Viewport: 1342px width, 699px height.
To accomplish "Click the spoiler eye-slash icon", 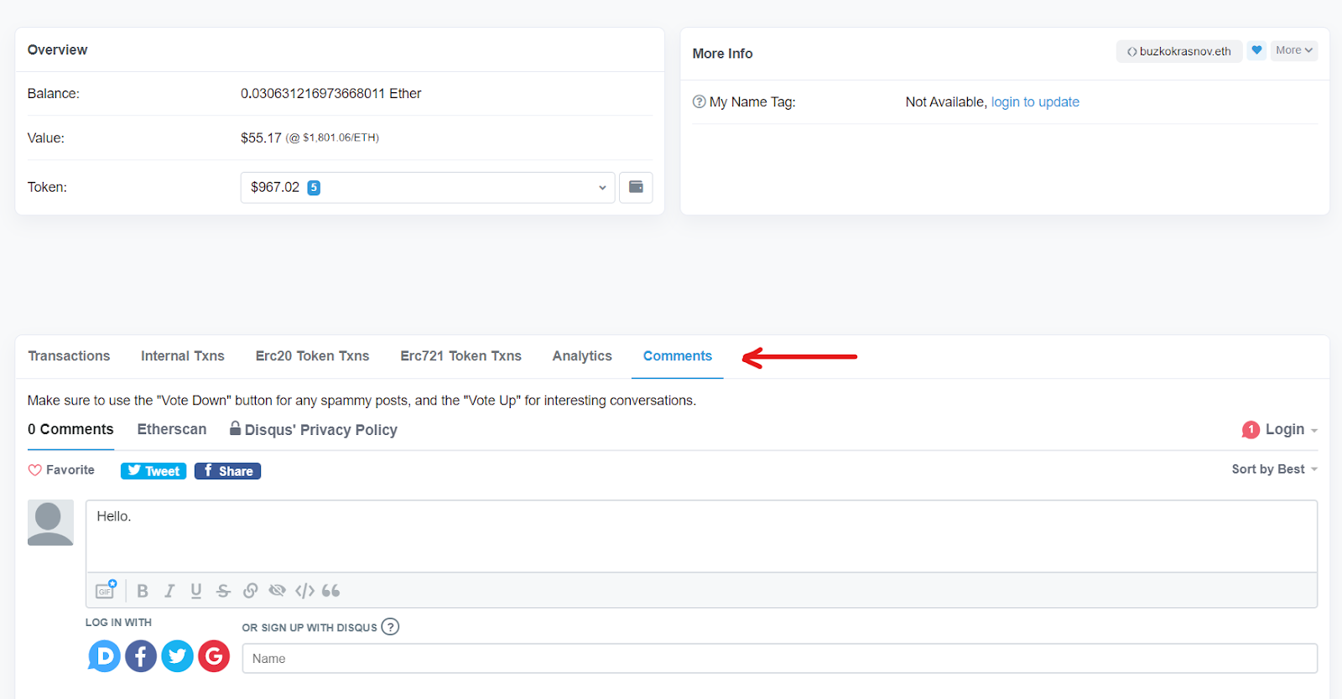I will point(277,591).
